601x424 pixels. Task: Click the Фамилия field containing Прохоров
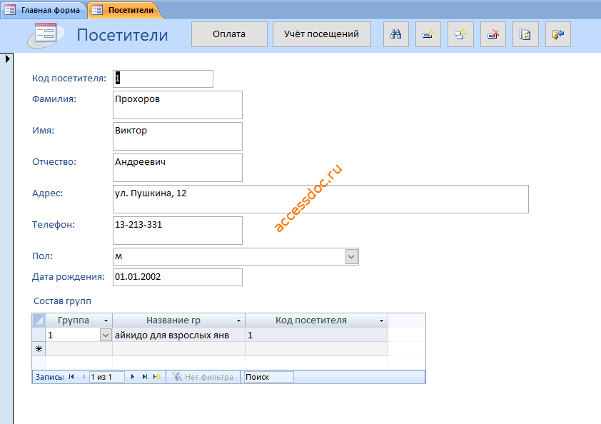pos(178,105)
